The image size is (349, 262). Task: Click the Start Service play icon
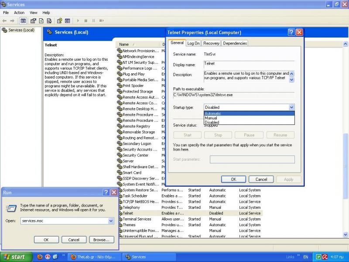pos(78,21)
